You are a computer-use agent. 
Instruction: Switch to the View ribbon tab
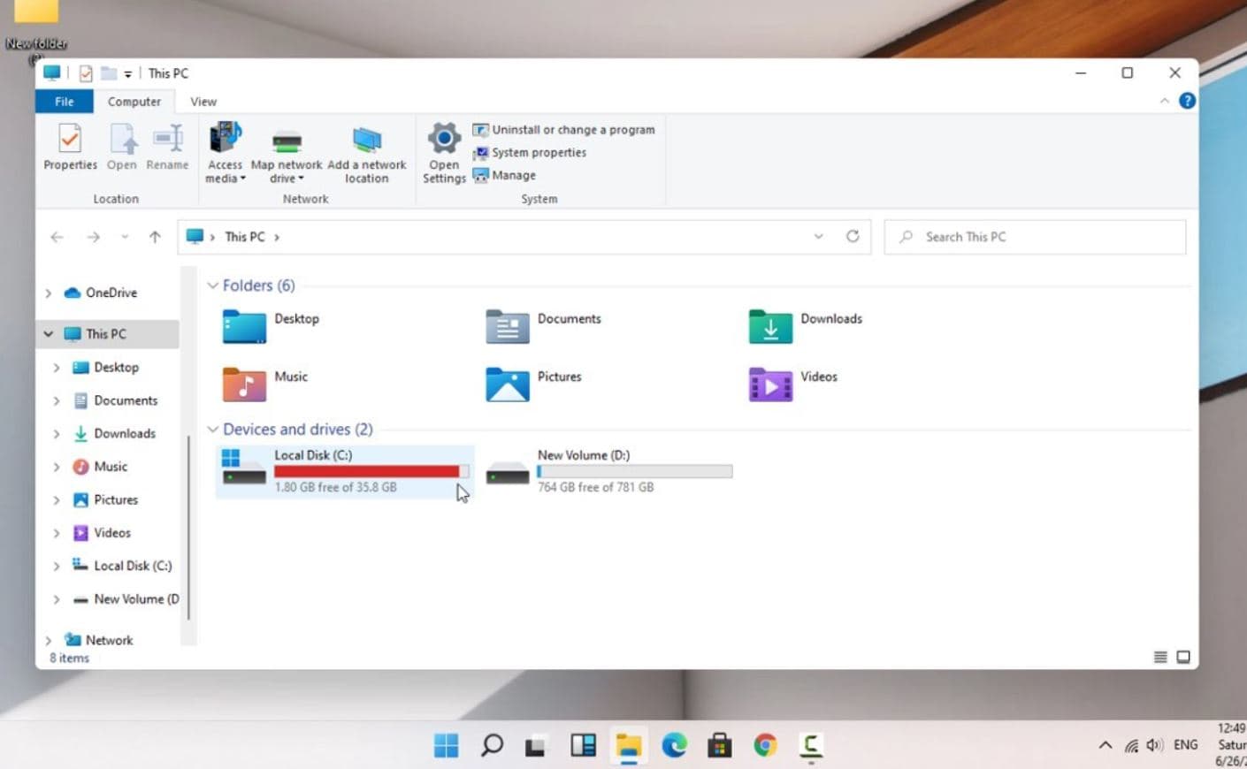coord(203,102)
